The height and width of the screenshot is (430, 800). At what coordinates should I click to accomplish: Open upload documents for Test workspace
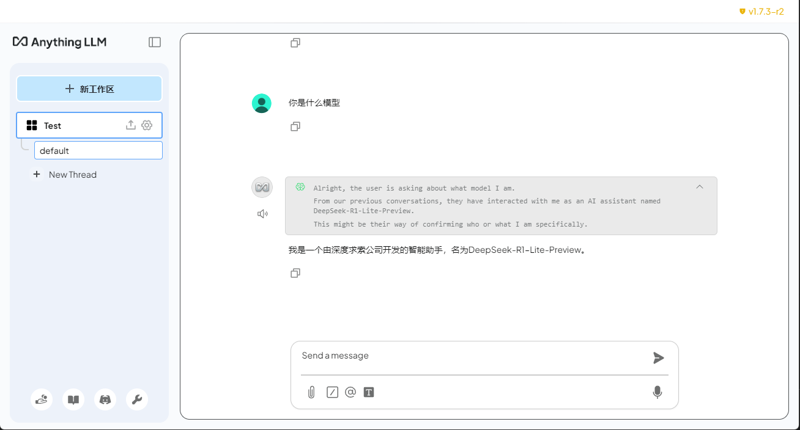pos(130,125)
